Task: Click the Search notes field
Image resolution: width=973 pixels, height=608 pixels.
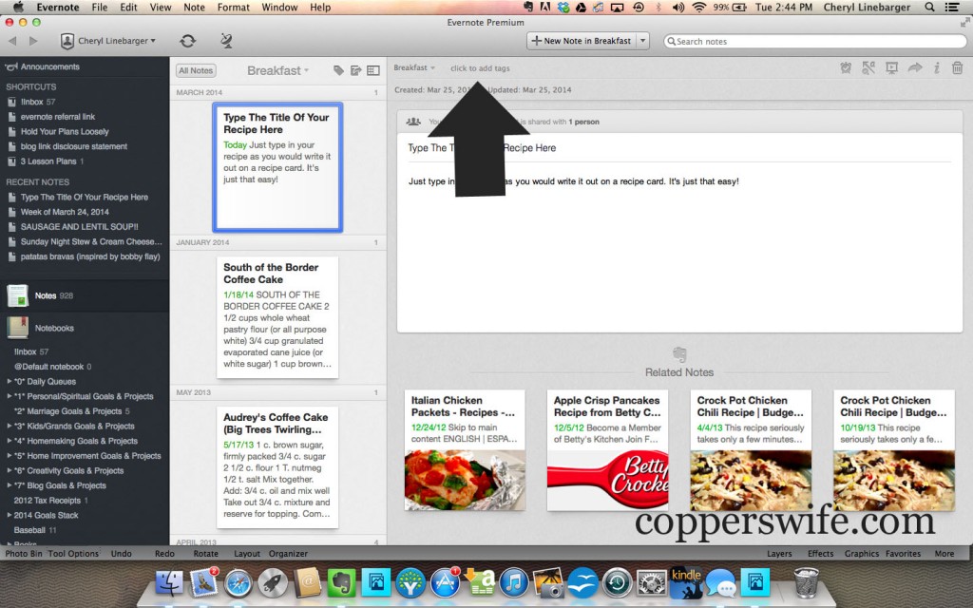Action: pyautogui.click(x=814, y=41)
